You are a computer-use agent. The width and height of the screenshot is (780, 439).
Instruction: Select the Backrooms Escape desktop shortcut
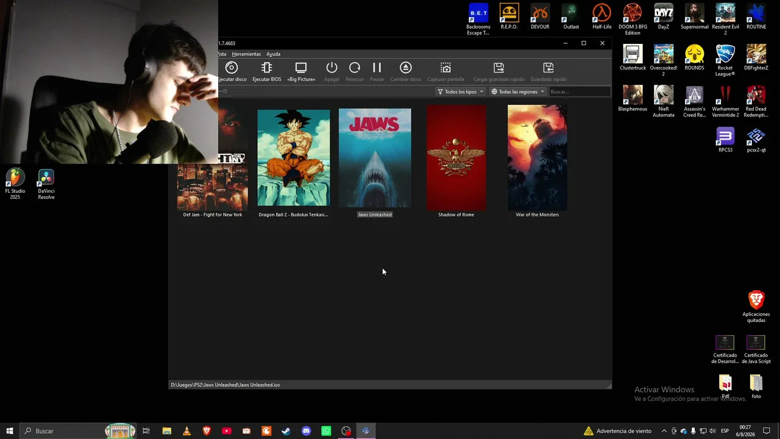(478, 20)
